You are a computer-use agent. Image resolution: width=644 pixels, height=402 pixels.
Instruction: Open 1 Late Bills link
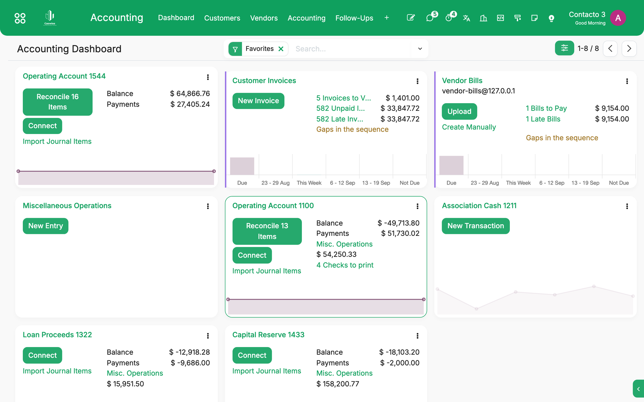[x=543, y=119]
